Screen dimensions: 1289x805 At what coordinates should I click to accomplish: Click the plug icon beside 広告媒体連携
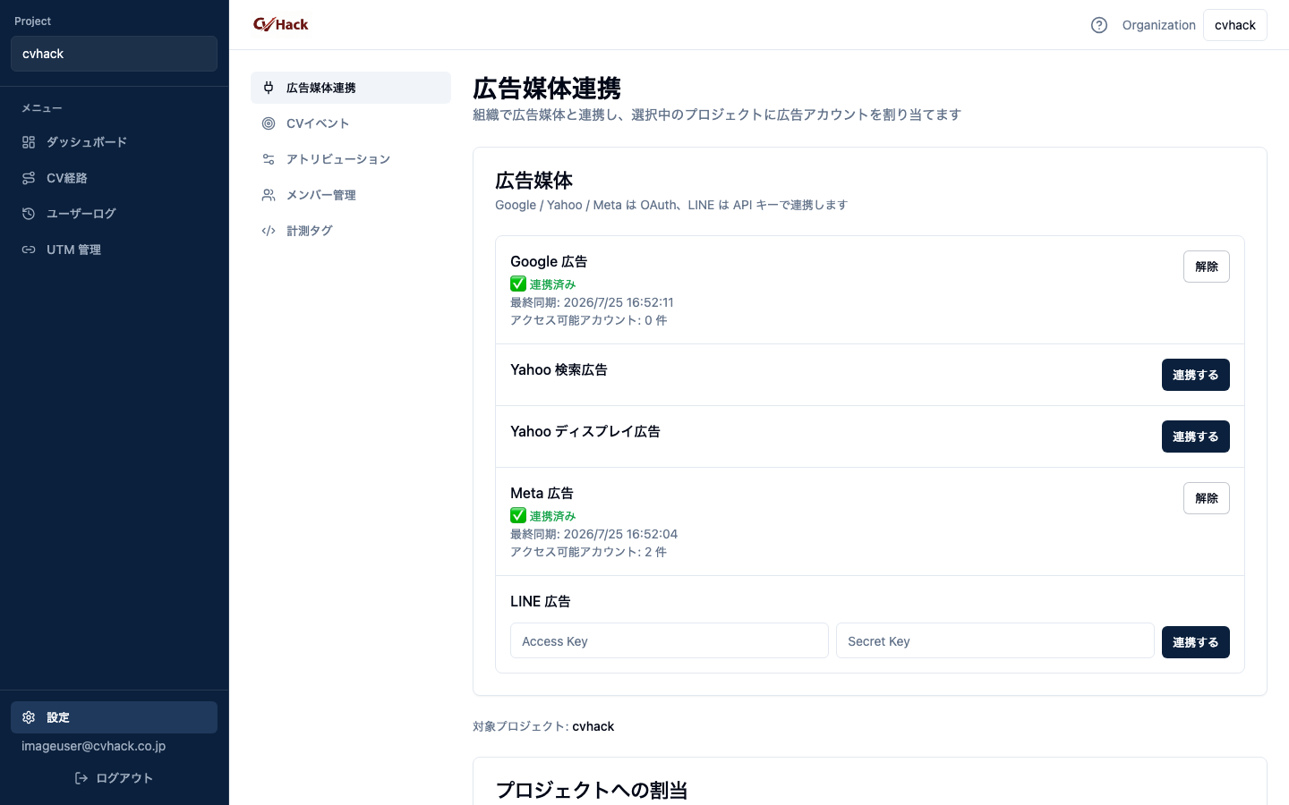(x=269, y=88)
